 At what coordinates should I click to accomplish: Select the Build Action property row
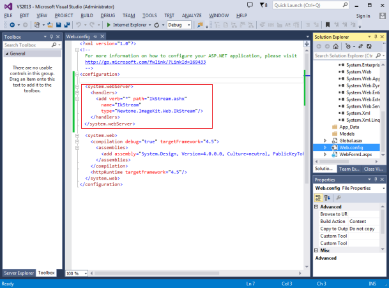coord(349,222)
